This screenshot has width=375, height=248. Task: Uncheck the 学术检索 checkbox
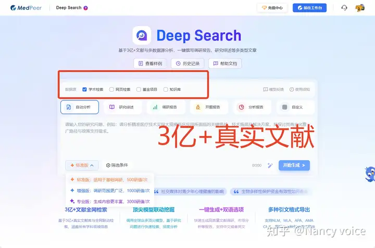[84, 89]
